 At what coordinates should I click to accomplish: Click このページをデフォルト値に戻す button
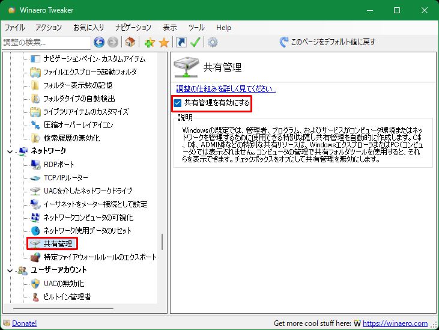click(327, 42)
